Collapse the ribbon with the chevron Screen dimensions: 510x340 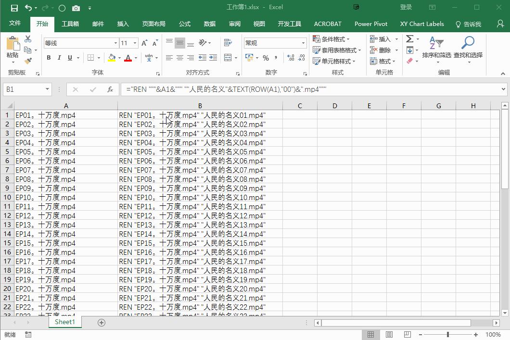click(x=503, y=74)
